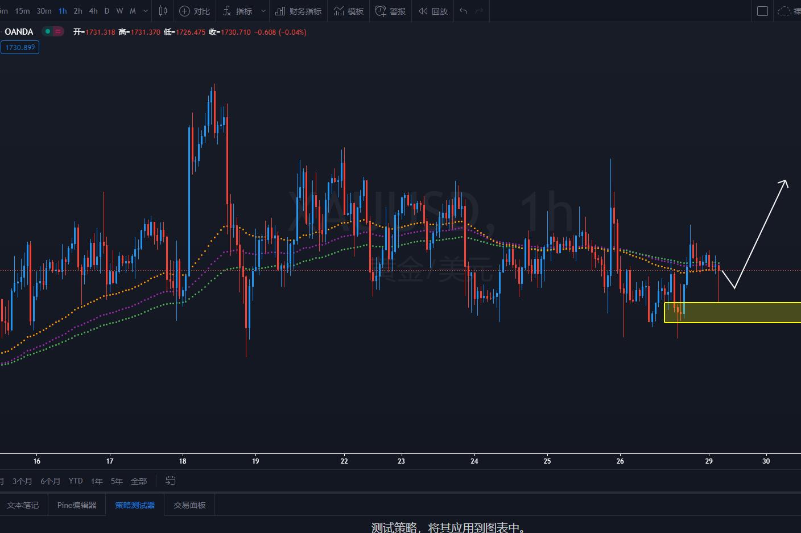Click the yellow support zone rectangle

pyautogui.click(x=733, y=313)
